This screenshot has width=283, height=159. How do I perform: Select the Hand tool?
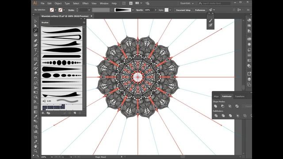click(35, 146)
